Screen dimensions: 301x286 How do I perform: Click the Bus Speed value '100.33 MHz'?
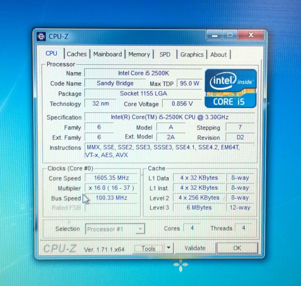click(111, 198)
